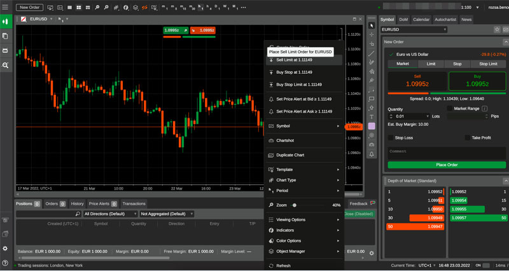The image size is (509, 271).
Task: Click the Buy 1.09952 price button
Action: (x=477, y=81)
